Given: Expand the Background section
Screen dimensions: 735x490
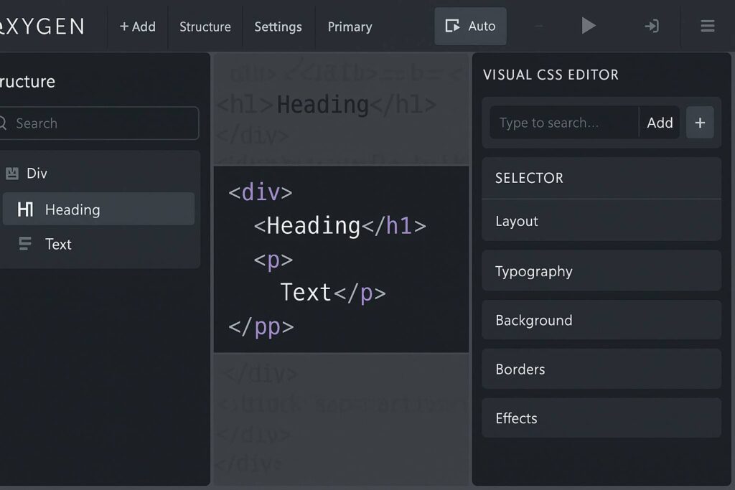Looking at the screenshot, I should pos(601,320).
